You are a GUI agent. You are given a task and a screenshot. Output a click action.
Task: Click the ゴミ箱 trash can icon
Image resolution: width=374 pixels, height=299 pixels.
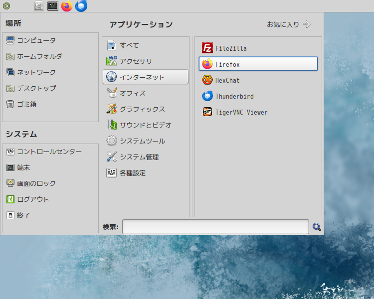pos(10,104)
